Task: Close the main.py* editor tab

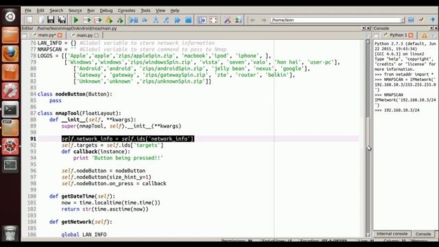Action: click(x=60, y=35)
